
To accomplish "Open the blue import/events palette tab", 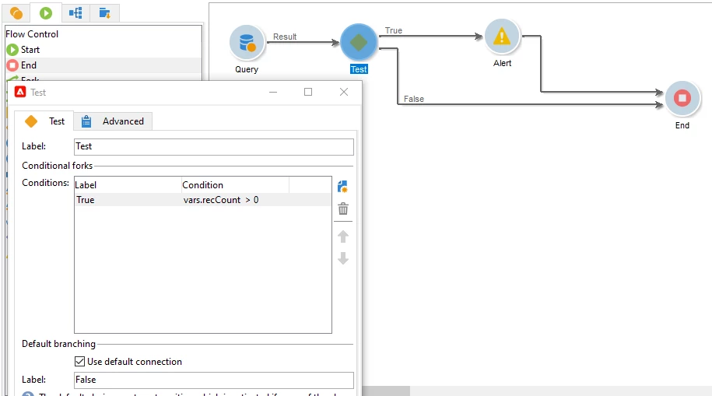I will 105,13.
